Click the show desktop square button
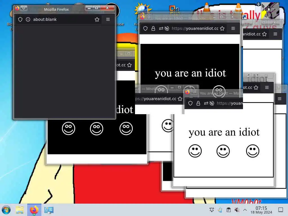 pyautogui.click(x=281, y=210)
